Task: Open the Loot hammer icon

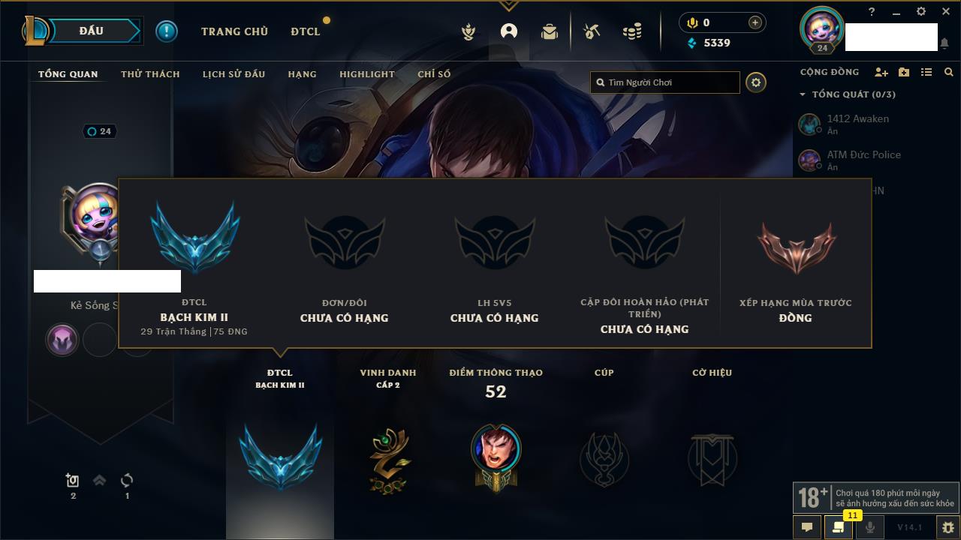Action: [592, 31]
